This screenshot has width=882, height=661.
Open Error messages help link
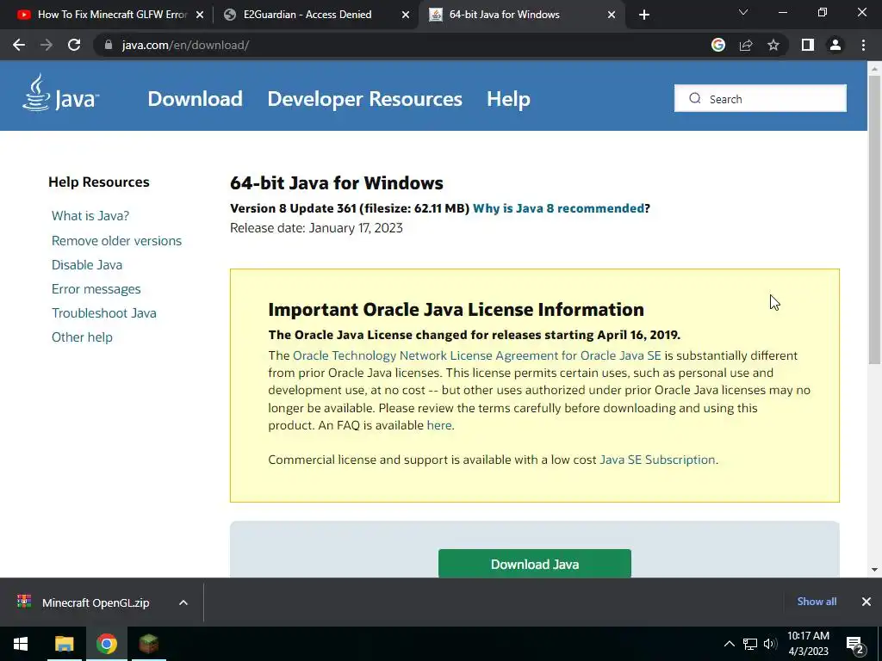(x=96, y=289)
